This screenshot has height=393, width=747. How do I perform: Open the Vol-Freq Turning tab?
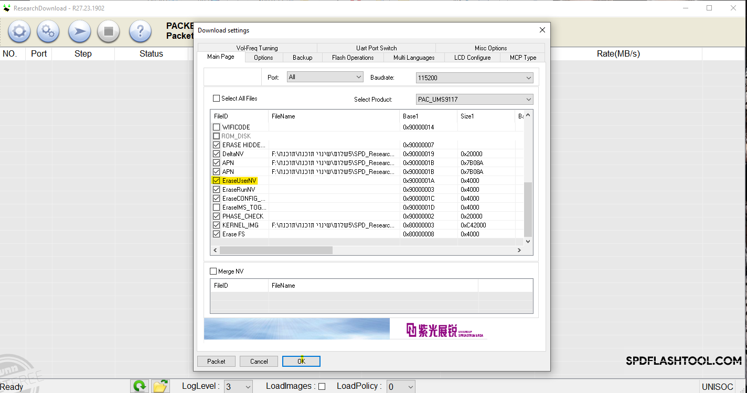[x=257, y=48]
